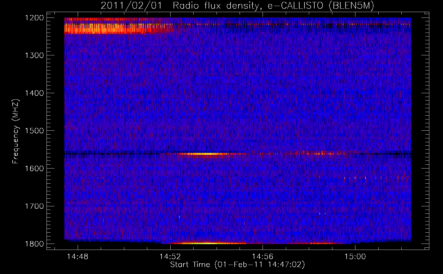Image resolution: width=443 pixels, height=274 pixels.
Task: Click the 1200 frequency tick label
Action: 34,18
